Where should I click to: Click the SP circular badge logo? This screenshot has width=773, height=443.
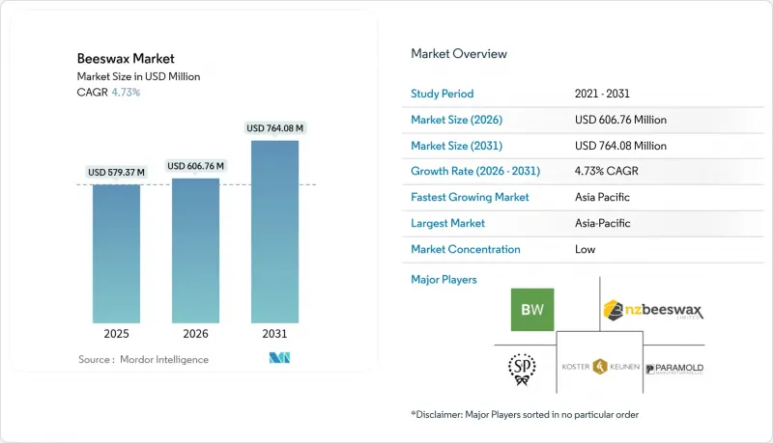(522, 367)
